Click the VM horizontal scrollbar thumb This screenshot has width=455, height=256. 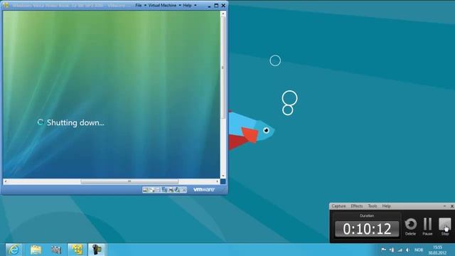(x=129, y=181)
